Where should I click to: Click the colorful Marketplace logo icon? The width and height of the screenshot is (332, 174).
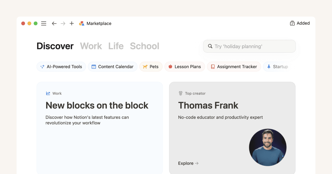pos(82,23)
